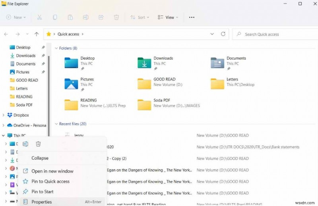Expand the OneDrive - Personal tree node
The height and width of the screenshot is (206, 318).
pos(3,125)
